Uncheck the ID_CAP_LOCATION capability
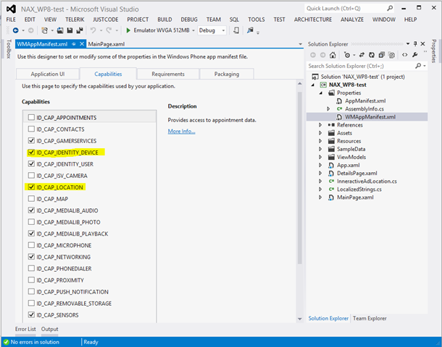This screenshot has height=347, width=442. (x=30, y=187)
